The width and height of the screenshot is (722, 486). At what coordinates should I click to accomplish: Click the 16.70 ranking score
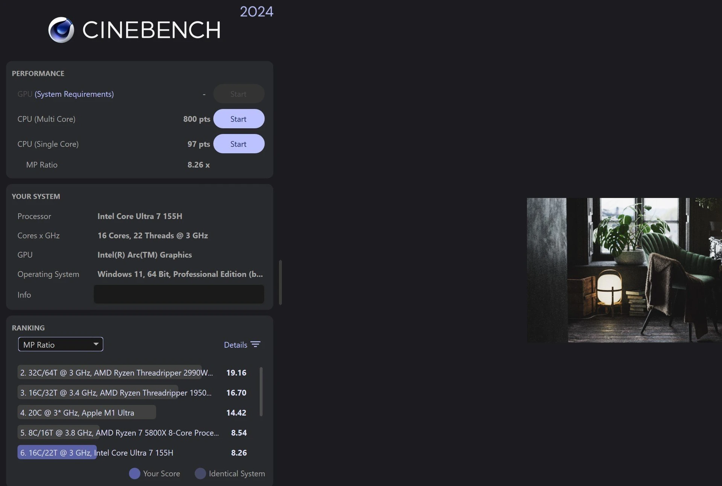pyautogui.click(x=236, y=393)
